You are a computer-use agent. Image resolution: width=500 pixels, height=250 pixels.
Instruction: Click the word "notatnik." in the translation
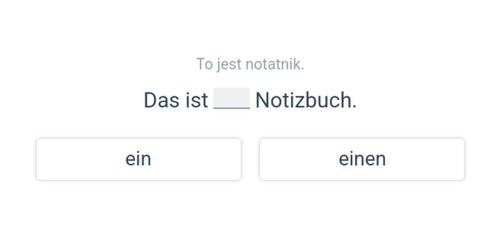click(275, 64)
